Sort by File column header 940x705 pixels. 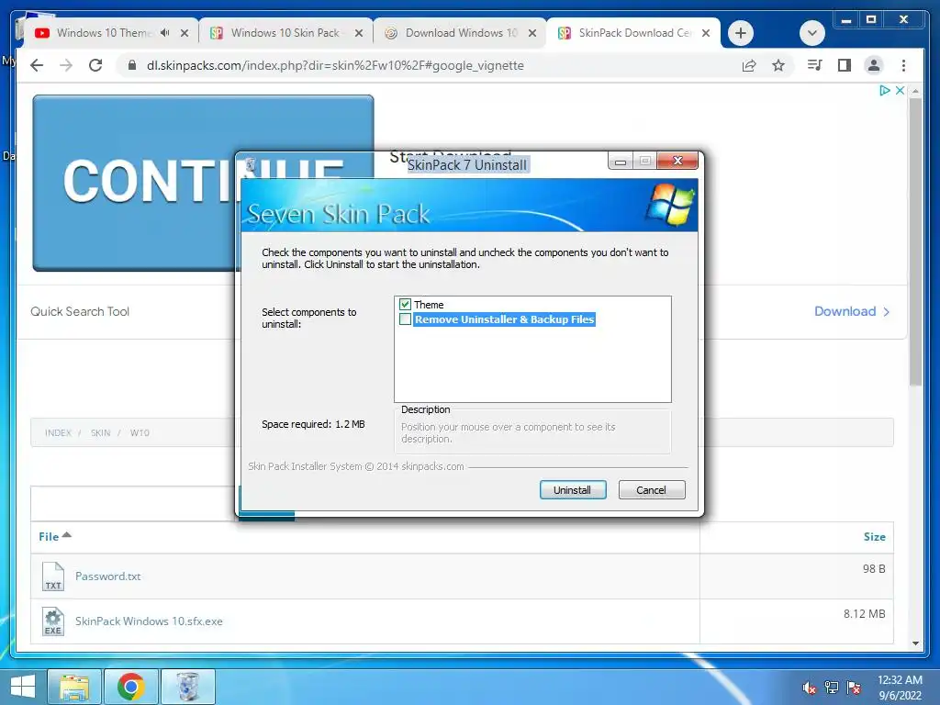point(54,536)
